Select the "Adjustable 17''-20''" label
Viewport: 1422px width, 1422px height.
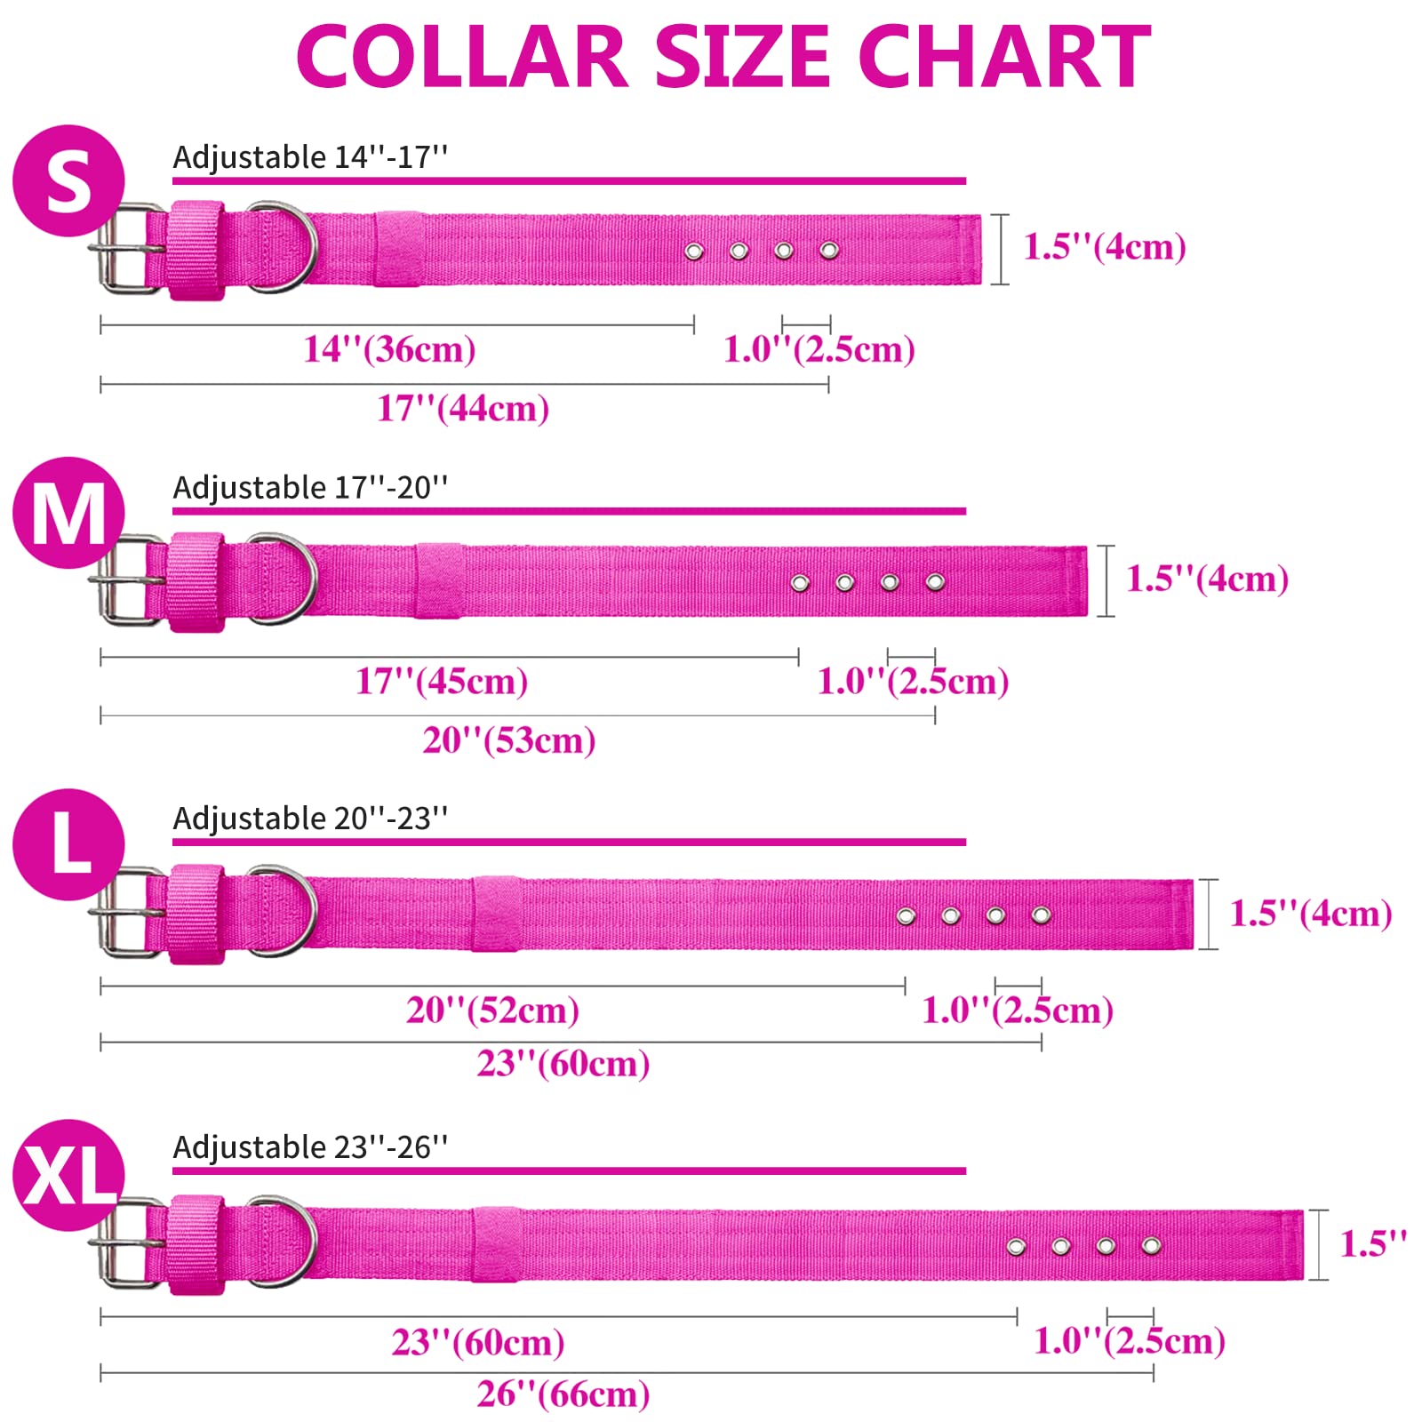[310, 488]
